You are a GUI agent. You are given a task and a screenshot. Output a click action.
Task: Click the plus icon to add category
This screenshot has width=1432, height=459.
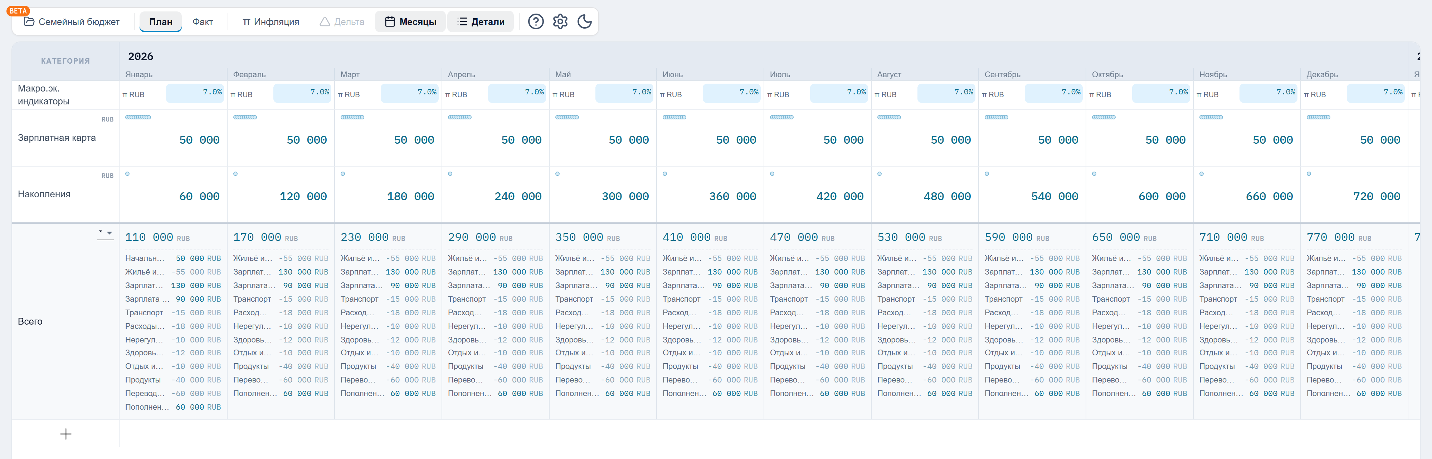65,434
